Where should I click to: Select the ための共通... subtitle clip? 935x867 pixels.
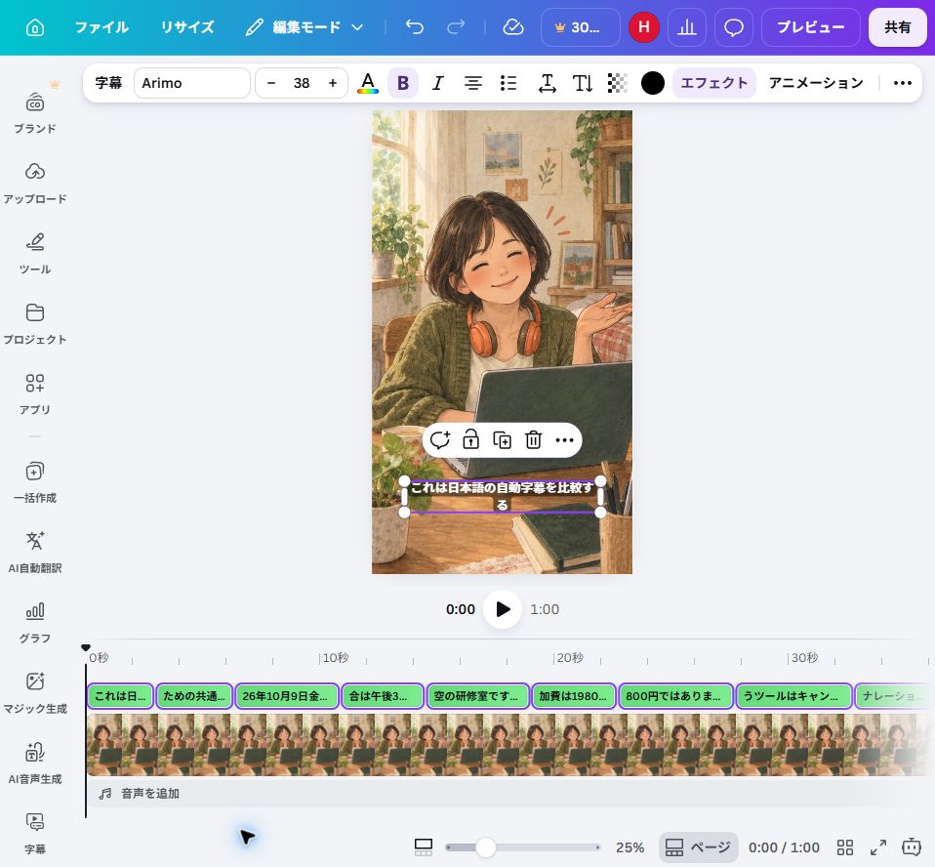tap(194, 696)
